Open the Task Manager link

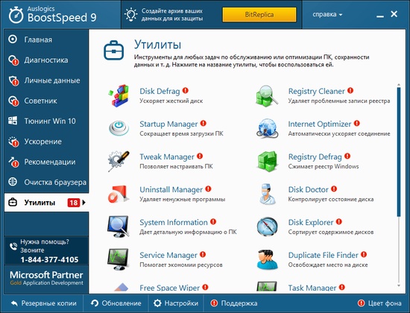tap(312, 288)
